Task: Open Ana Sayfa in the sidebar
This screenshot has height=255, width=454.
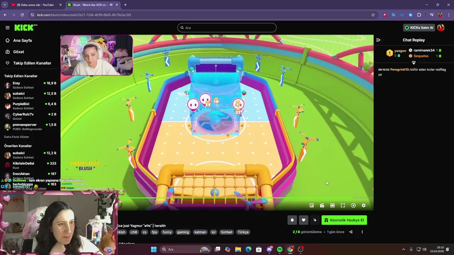Action: [22, 40]
